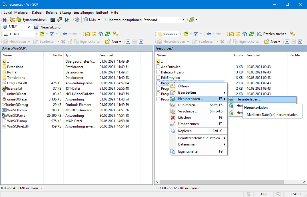Expand the Neu dropdown in remote panel

279,42
